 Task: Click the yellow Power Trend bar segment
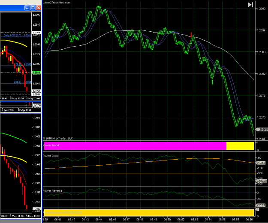click(x=240, y=146)
